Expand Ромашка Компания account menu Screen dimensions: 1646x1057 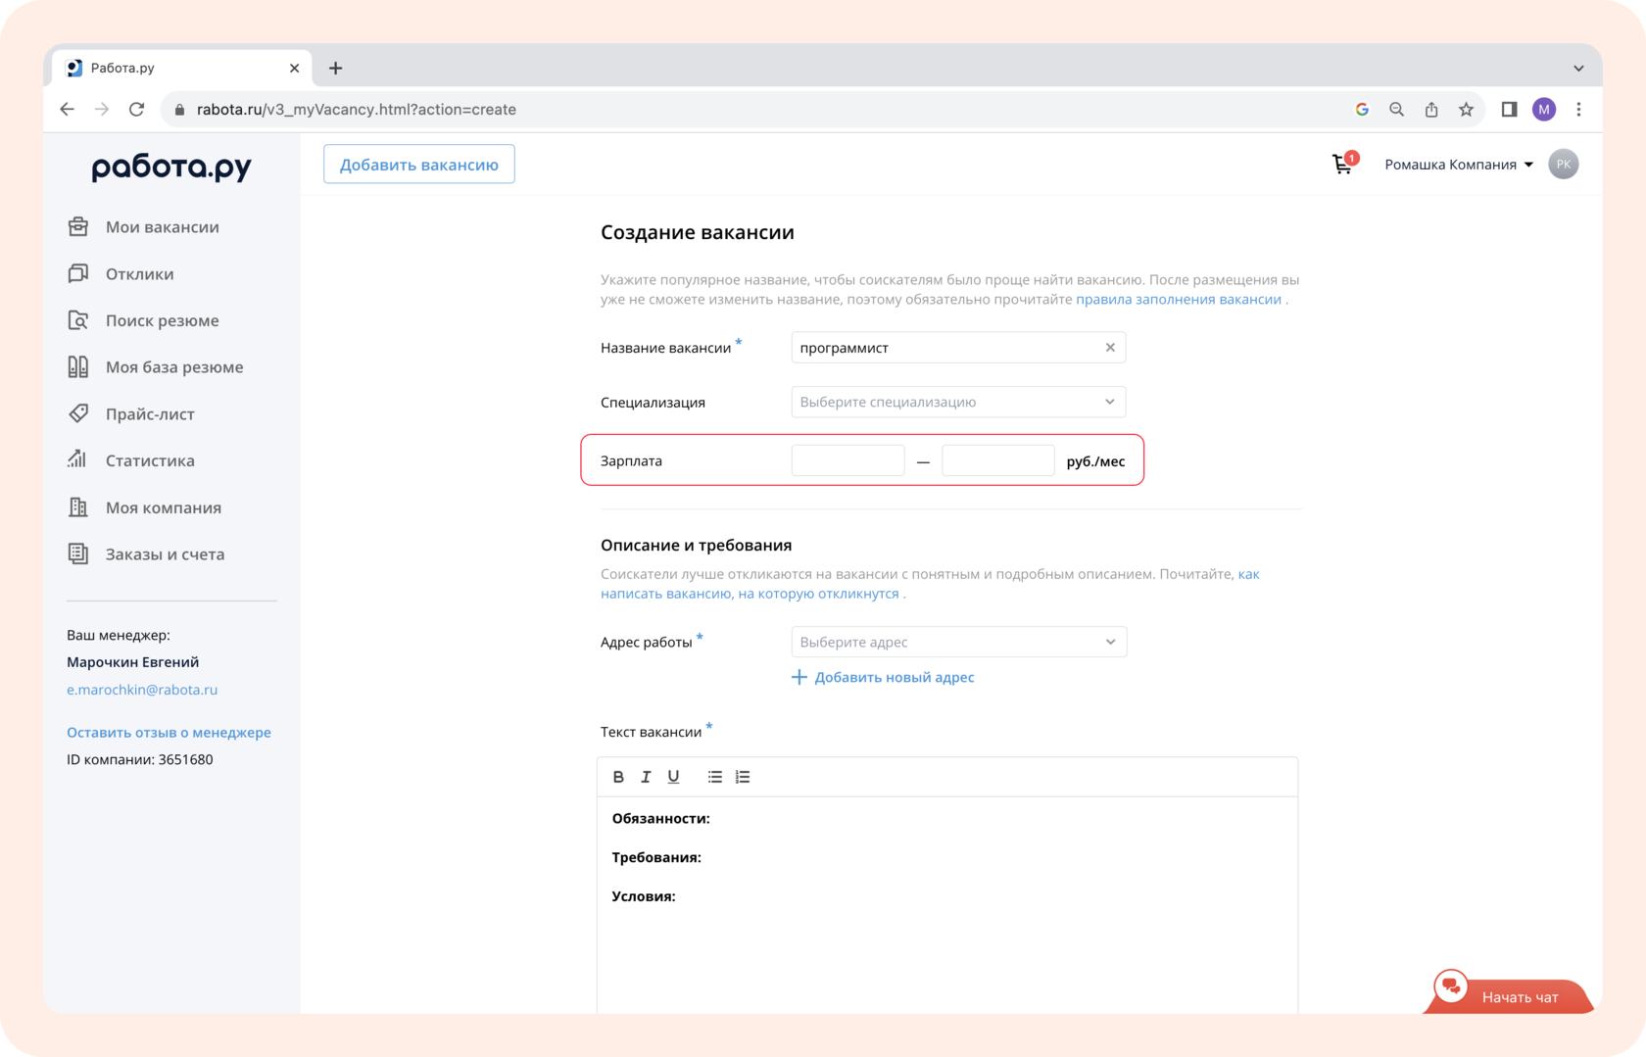coord(1458,165)
